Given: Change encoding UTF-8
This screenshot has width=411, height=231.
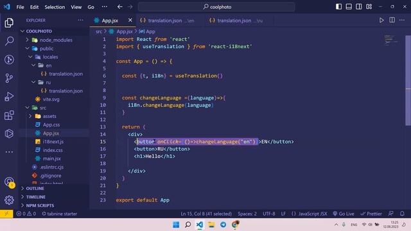Looking at the screenshot, I should click(x=269, y=214).
